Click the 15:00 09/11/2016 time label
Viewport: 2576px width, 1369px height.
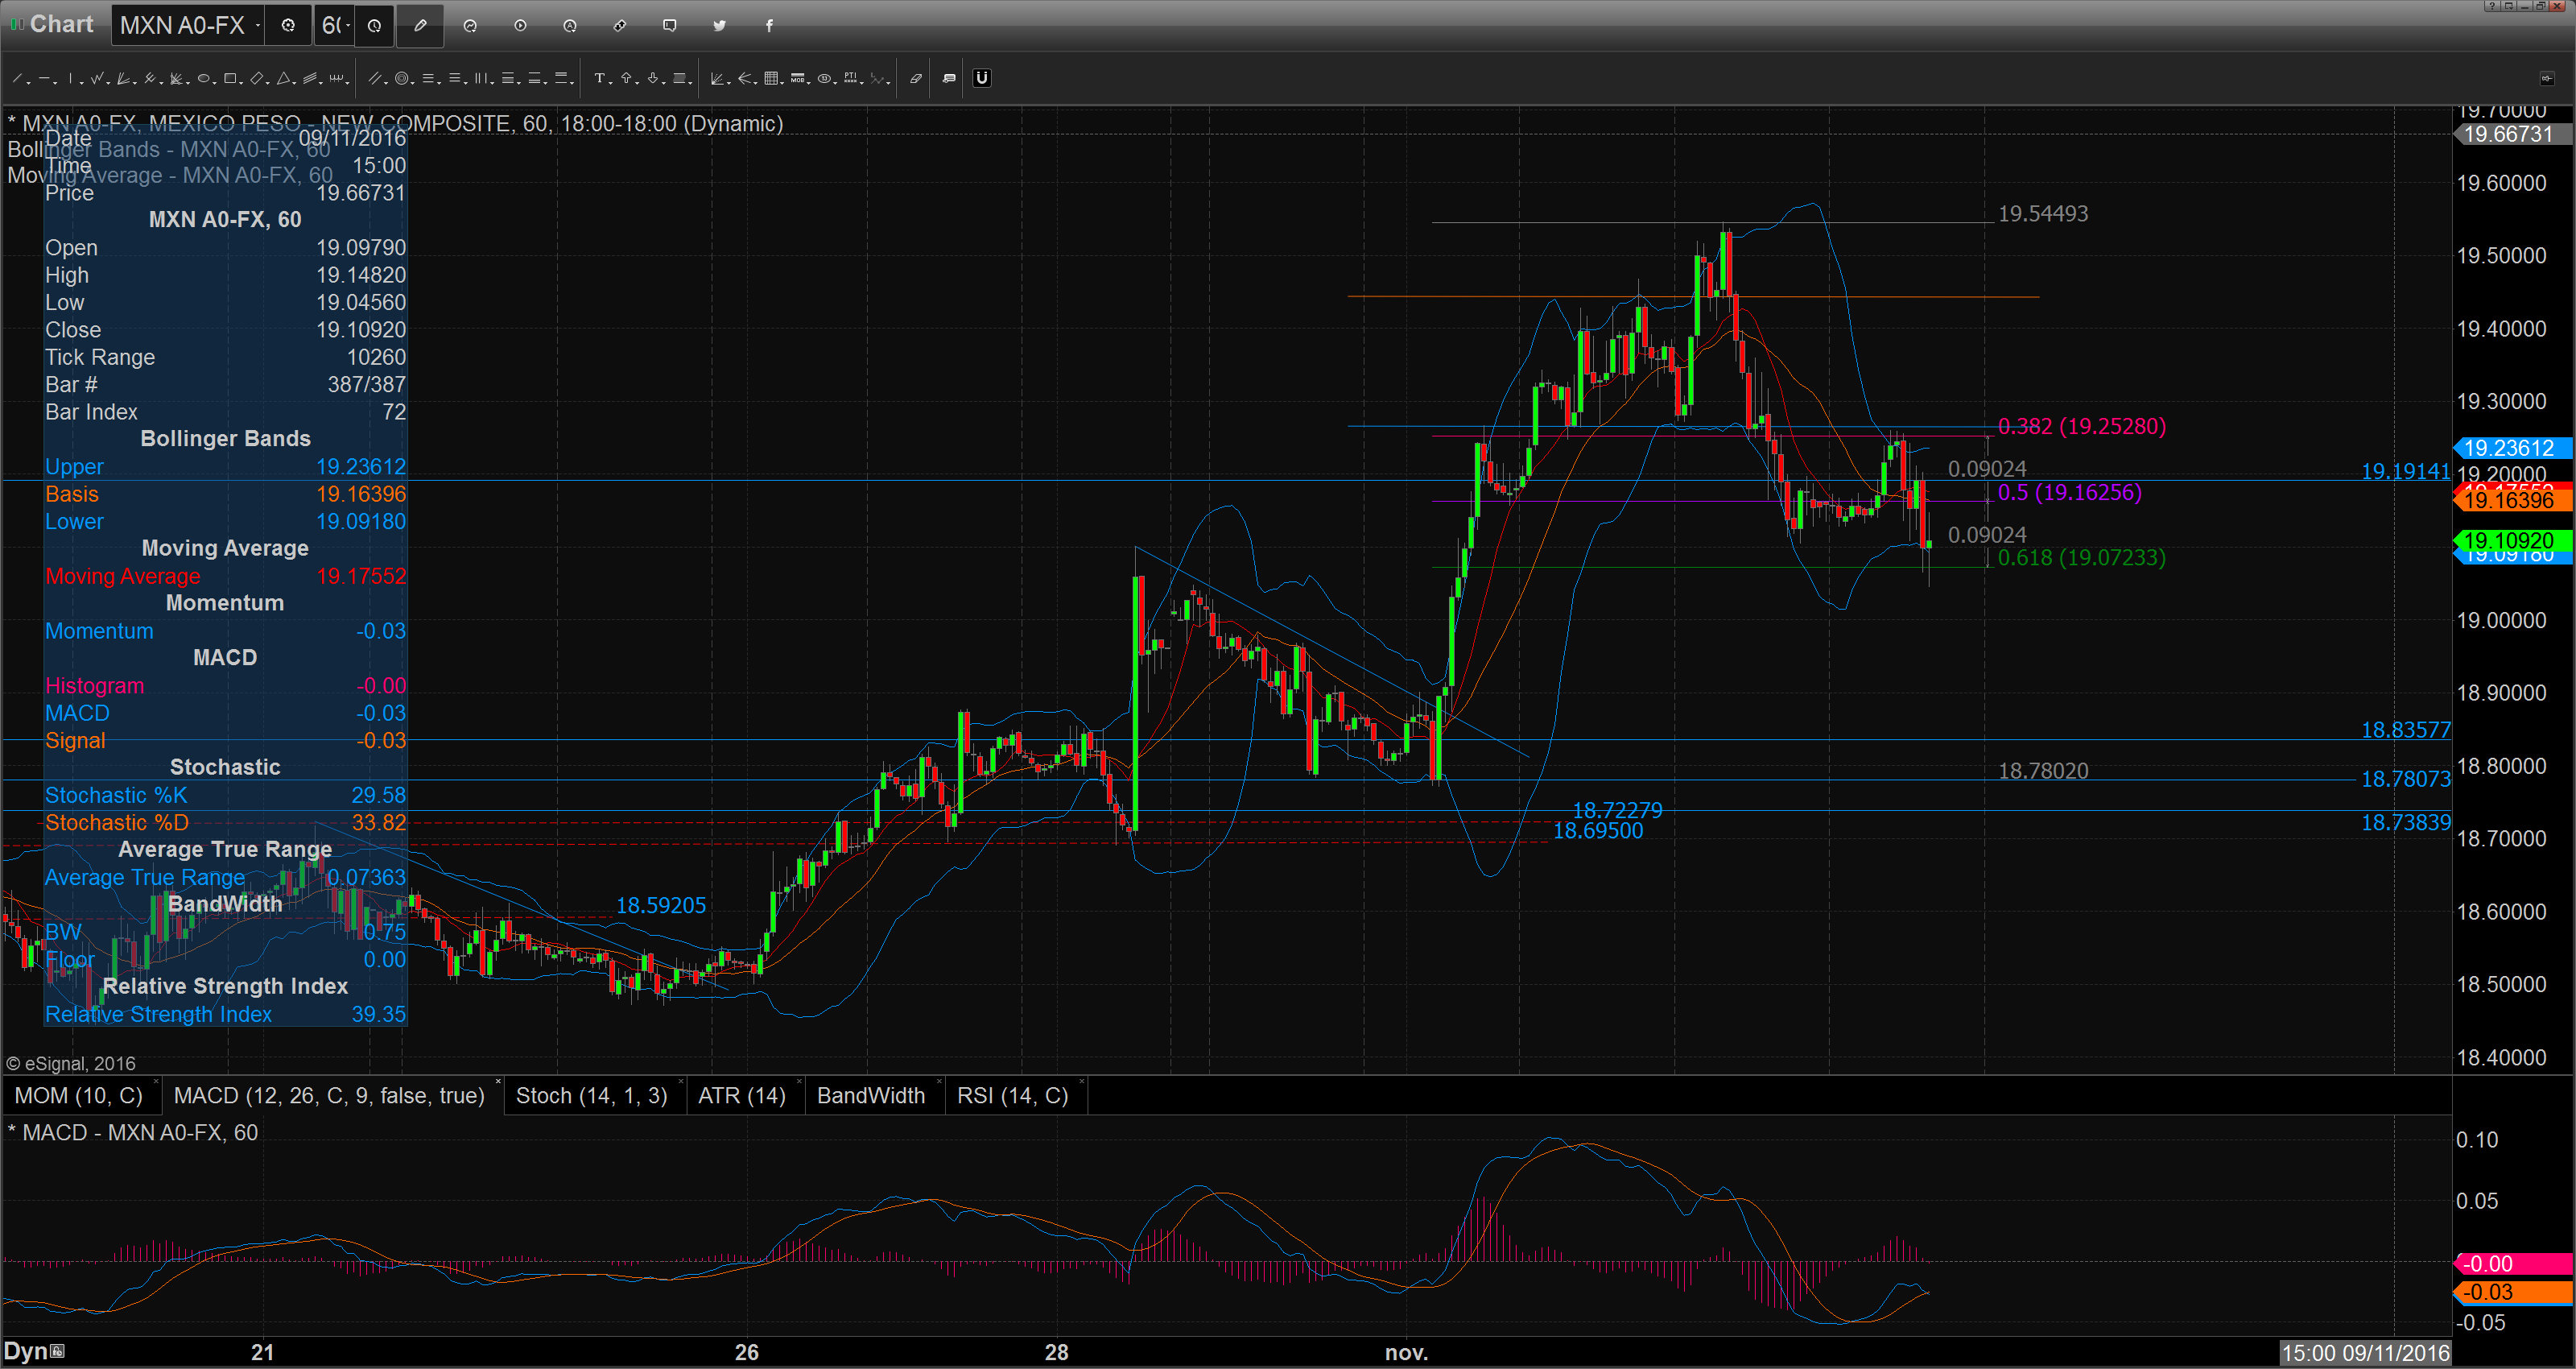tap(2365, 1354)
